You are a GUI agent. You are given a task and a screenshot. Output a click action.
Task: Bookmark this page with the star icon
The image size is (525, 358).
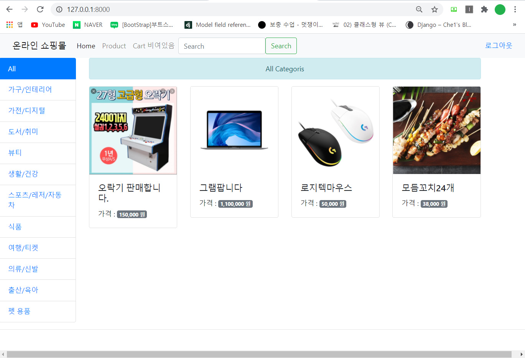tap(434, 9)
